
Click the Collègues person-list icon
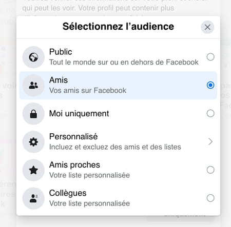coord(33,198)
